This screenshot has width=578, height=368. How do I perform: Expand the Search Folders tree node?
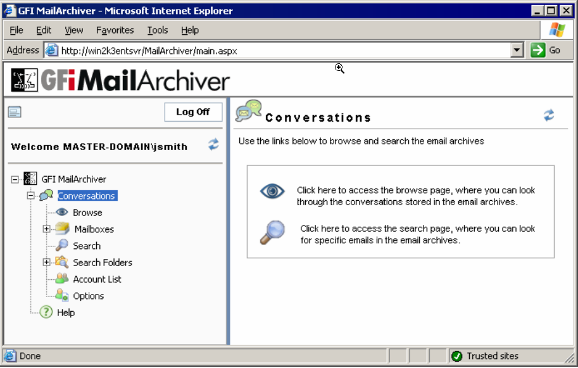pyautogui.click(x=46, y=262)
